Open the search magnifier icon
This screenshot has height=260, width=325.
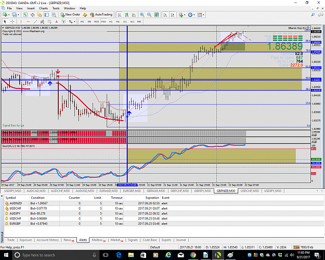coord(313,15)
